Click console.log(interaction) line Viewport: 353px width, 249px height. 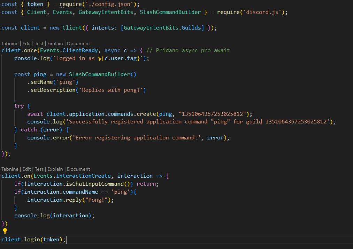54,216
